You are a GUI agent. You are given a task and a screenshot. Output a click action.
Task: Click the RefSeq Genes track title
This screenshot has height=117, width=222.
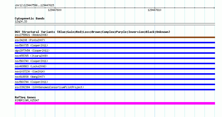25,97
